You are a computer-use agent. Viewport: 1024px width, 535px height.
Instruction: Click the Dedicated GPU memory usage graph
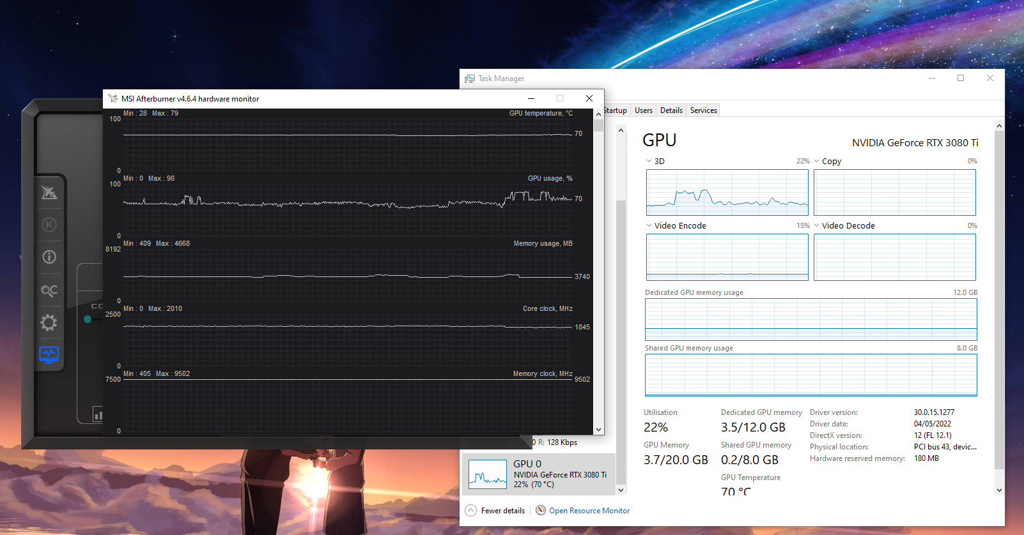point(811,319)
